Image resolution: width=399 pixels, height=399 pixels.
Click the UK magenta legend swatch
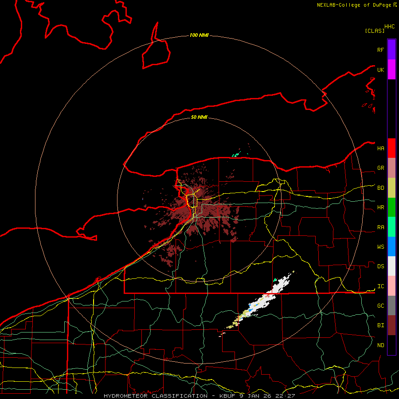[391, 70]
